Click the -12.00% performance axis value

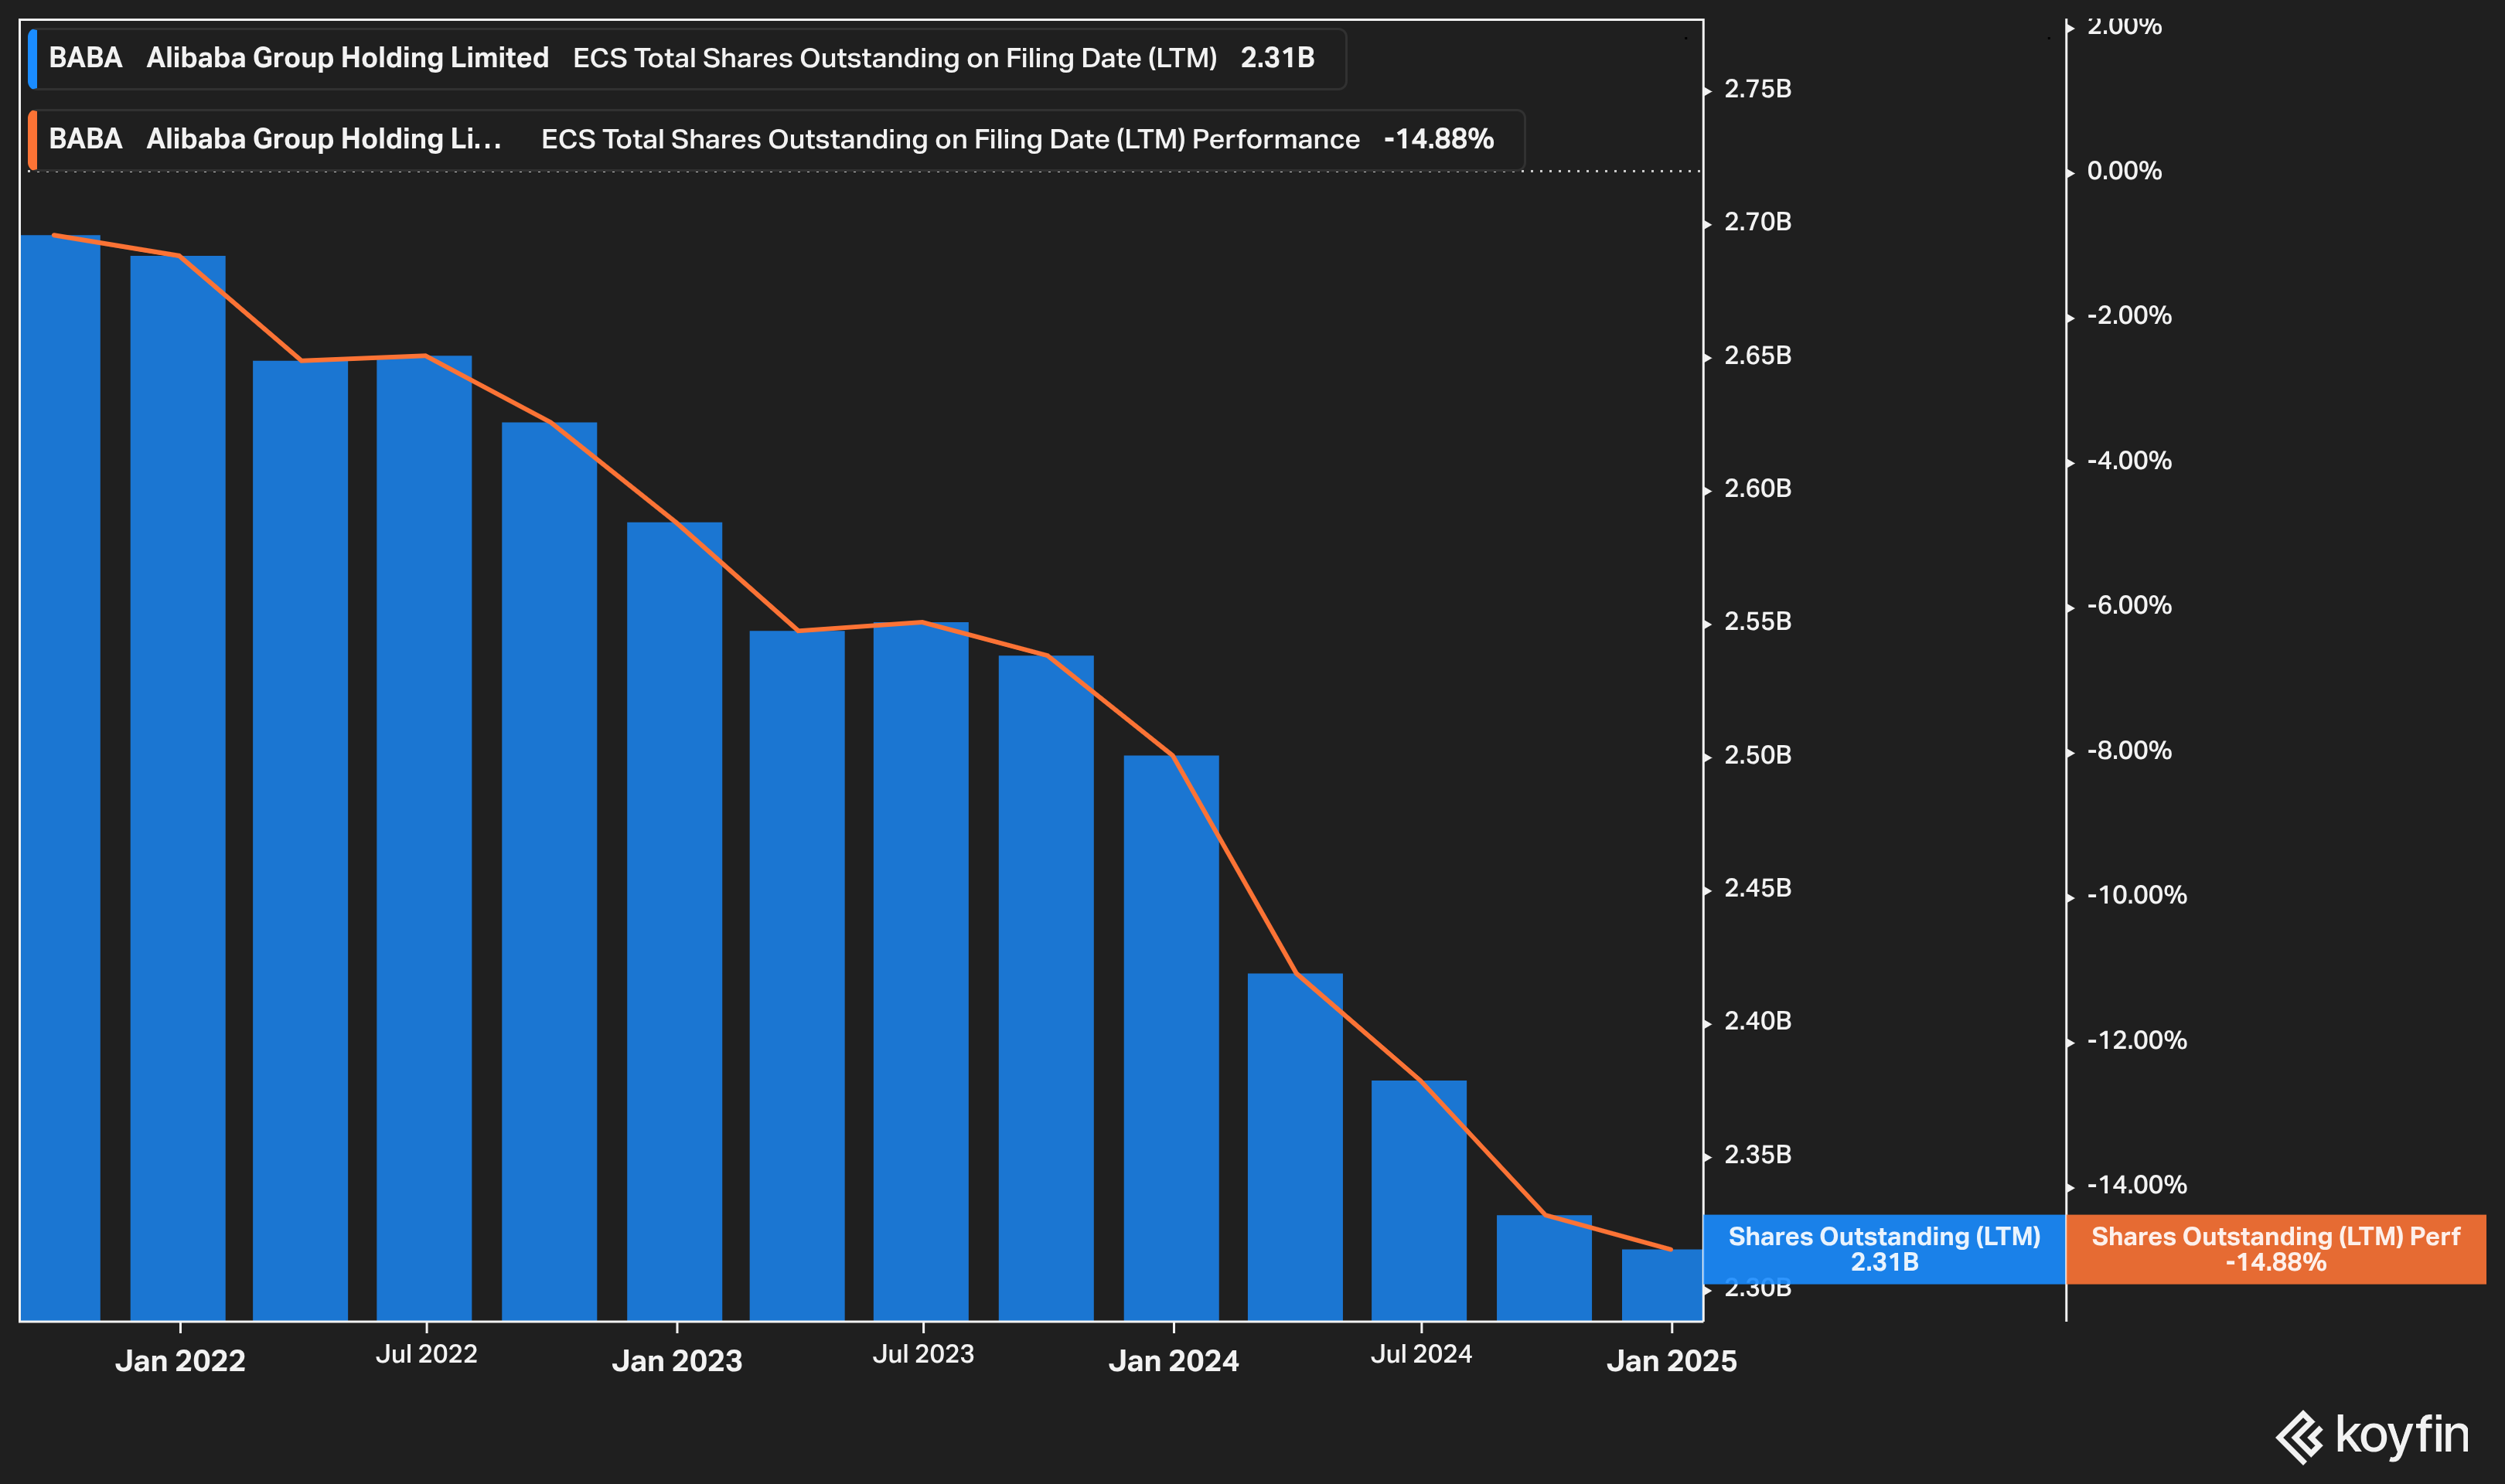click(x=2137, y=1040)
